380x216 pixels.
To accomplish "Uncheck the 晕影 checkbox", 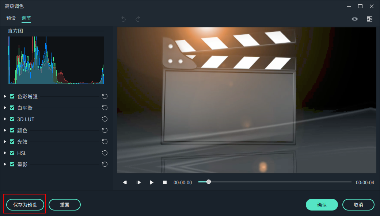I will [12, 164].
